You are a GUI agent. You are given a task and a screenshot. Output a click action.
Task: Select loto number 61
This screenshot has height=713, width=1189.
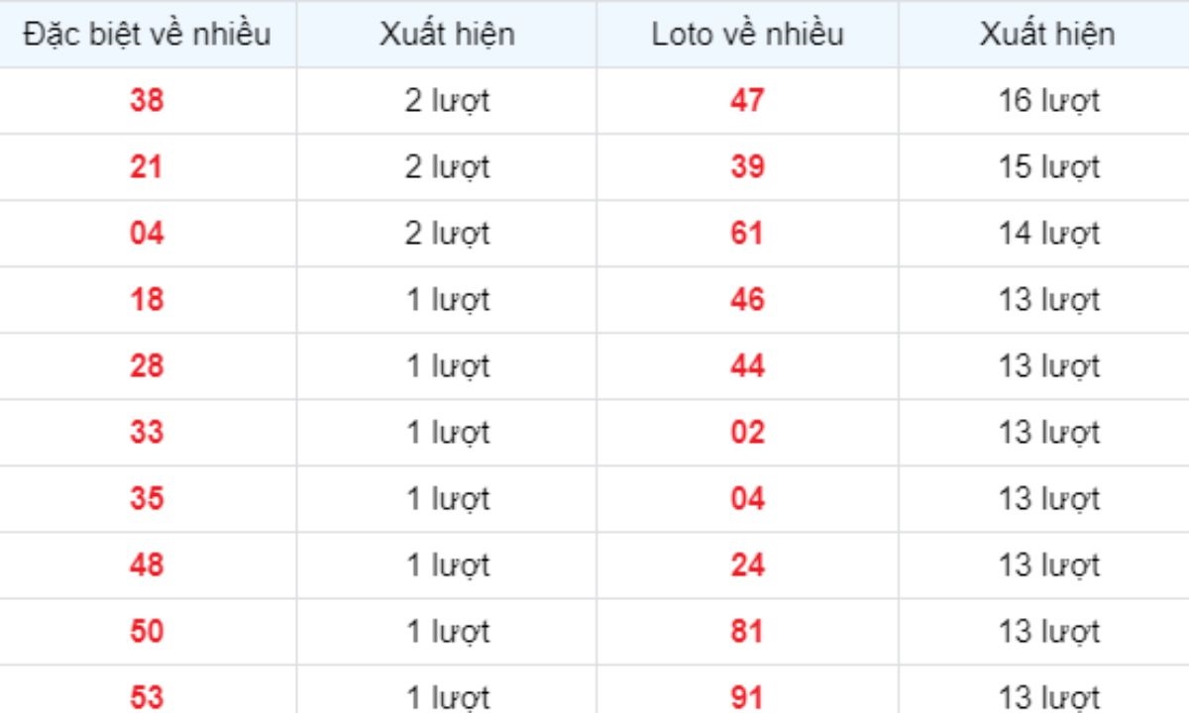pos(747,234)
